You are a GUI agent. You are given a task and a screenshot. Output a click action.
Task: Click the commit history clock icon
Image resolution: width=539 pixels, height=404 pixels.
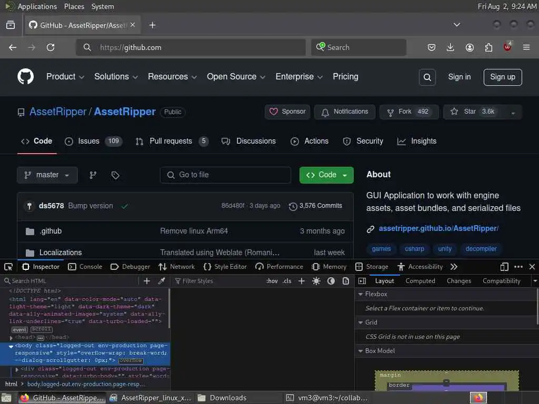[293, 206]
